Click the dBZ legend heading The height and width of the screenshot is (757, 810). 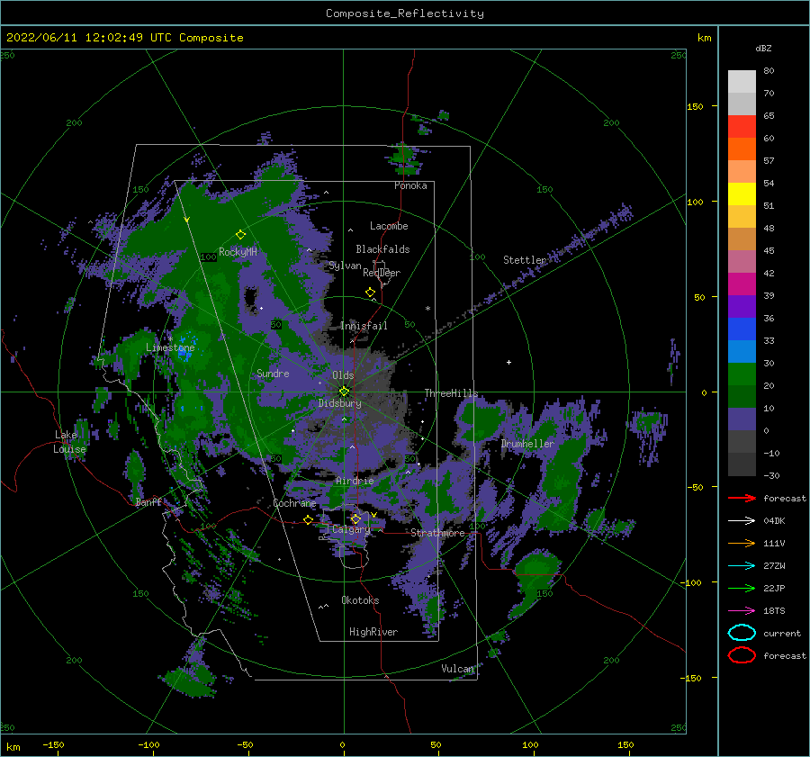click(x=763, y=48)
